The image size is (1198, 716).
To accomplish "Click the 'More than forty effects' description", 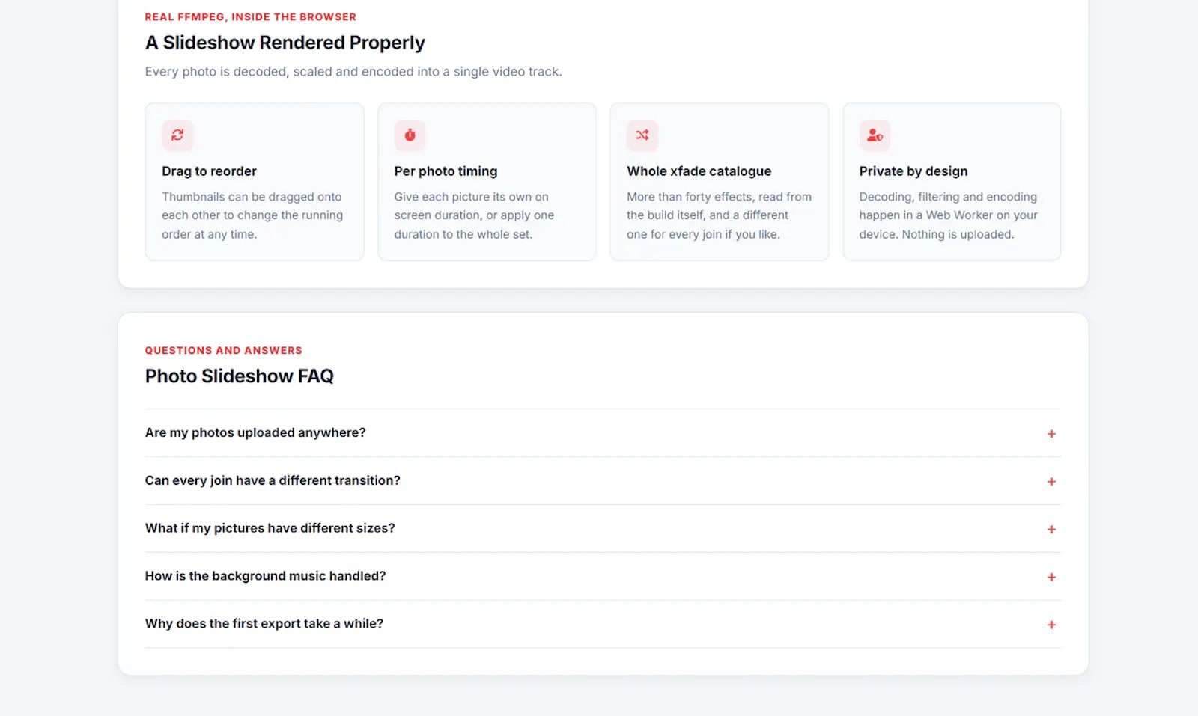I will (719, 215).
